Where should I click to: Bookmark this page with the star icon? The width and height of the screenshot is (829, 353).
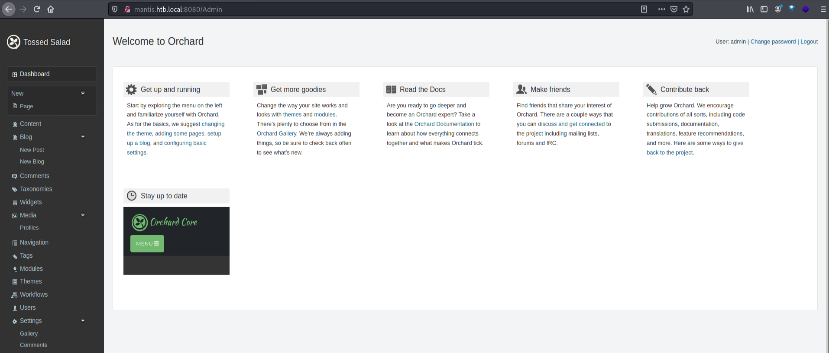click(686, 9)
